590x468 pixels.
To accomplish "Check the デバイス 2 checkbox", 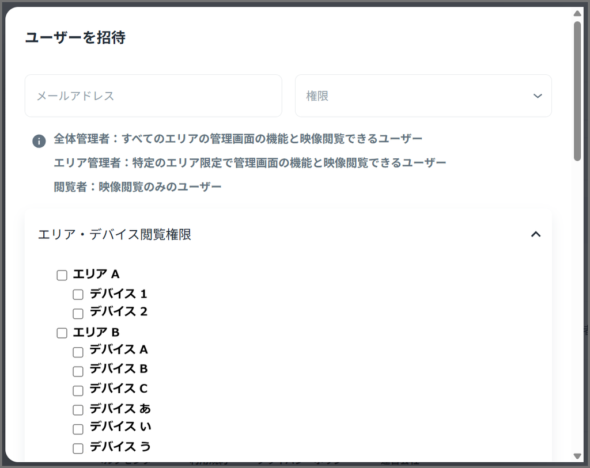I will pyautogui.click(x=78, y=314).
